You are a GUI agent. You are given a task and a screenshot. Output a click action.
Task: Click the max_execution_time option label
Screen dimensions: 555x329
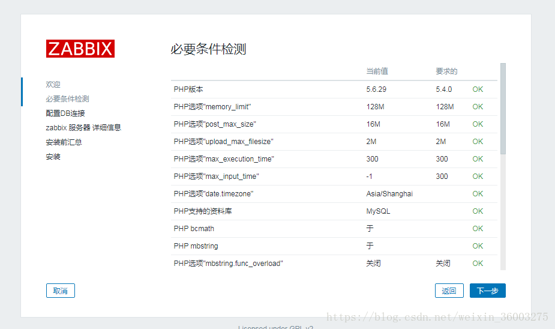click(224, 158)
